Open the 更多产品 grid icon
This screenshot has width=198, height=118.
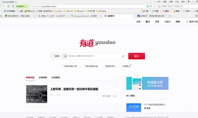pos(187,22)
